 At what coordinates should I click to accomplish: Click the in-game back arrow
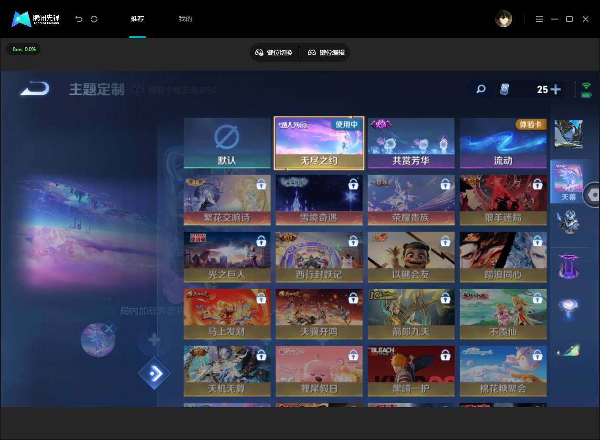(34, 88)
